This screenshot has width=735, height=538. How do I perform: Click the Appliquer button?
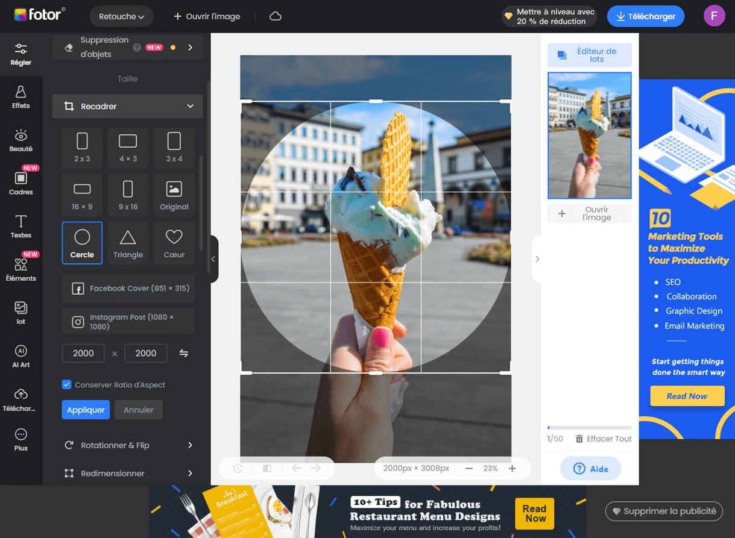pos(86,409)
